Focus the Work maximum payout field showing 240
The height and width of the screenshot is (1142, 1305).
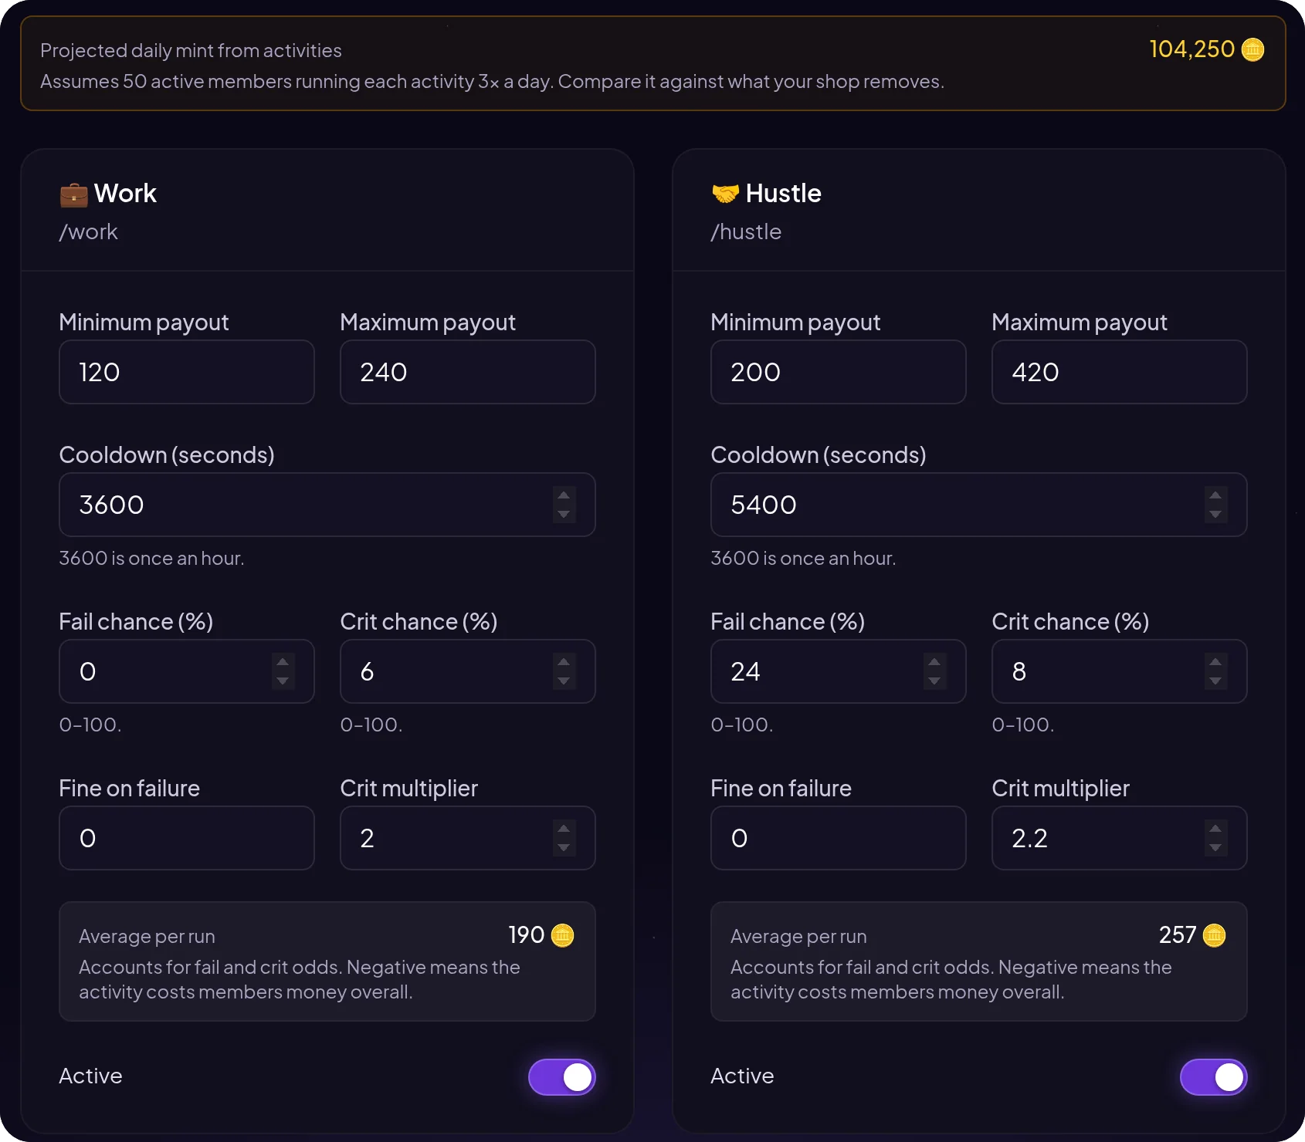coord(468,372)
